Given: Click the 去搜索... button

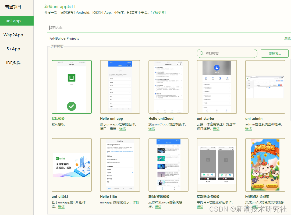Looking at the screenshot, I should (275, 54).
